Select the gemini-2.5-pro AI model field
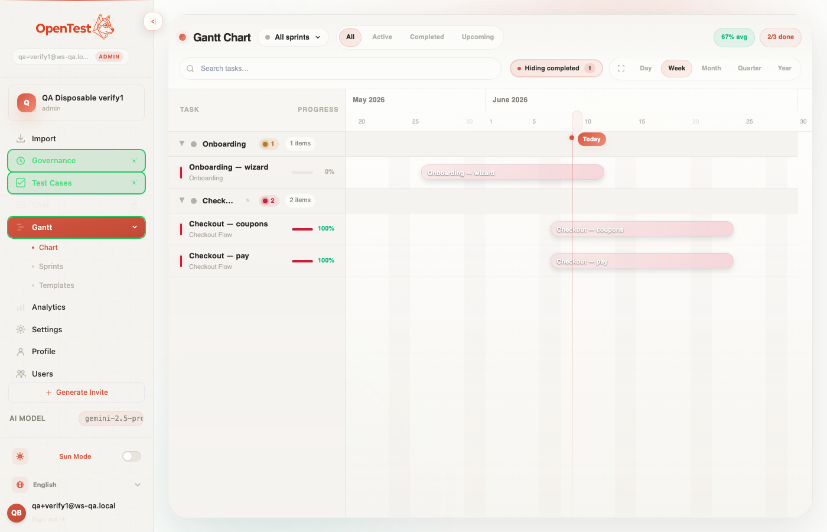Screen dimensions: 827x532 pos(111,419)
